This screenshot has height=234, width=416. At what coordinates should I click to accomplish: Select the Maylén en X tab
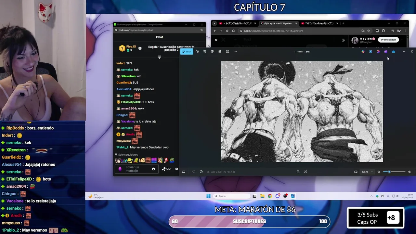278,23
